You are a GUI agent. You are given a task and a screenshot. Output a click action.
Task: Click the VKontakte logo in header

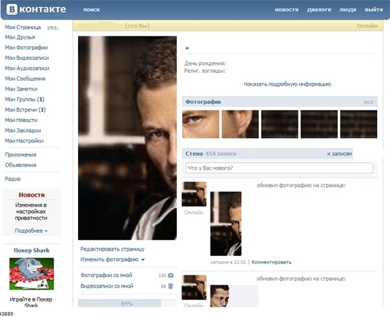click(36, 10)
